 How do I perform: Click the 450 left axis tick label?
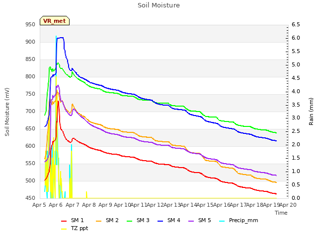point(30,198)
